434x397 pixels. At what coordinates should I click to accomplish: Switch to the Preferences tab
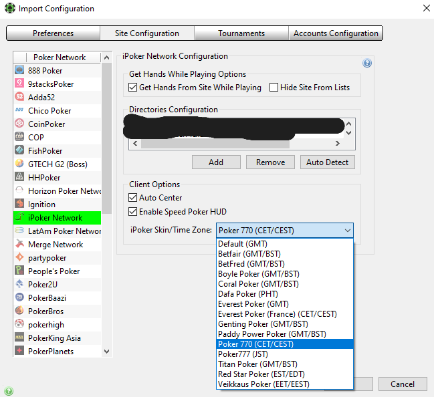(53, 33)
